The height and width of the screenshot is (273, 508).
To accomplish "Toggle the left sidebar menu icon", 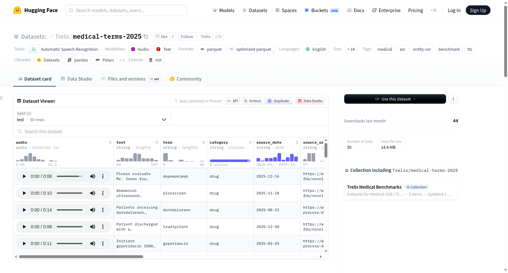I will point(1,98).
